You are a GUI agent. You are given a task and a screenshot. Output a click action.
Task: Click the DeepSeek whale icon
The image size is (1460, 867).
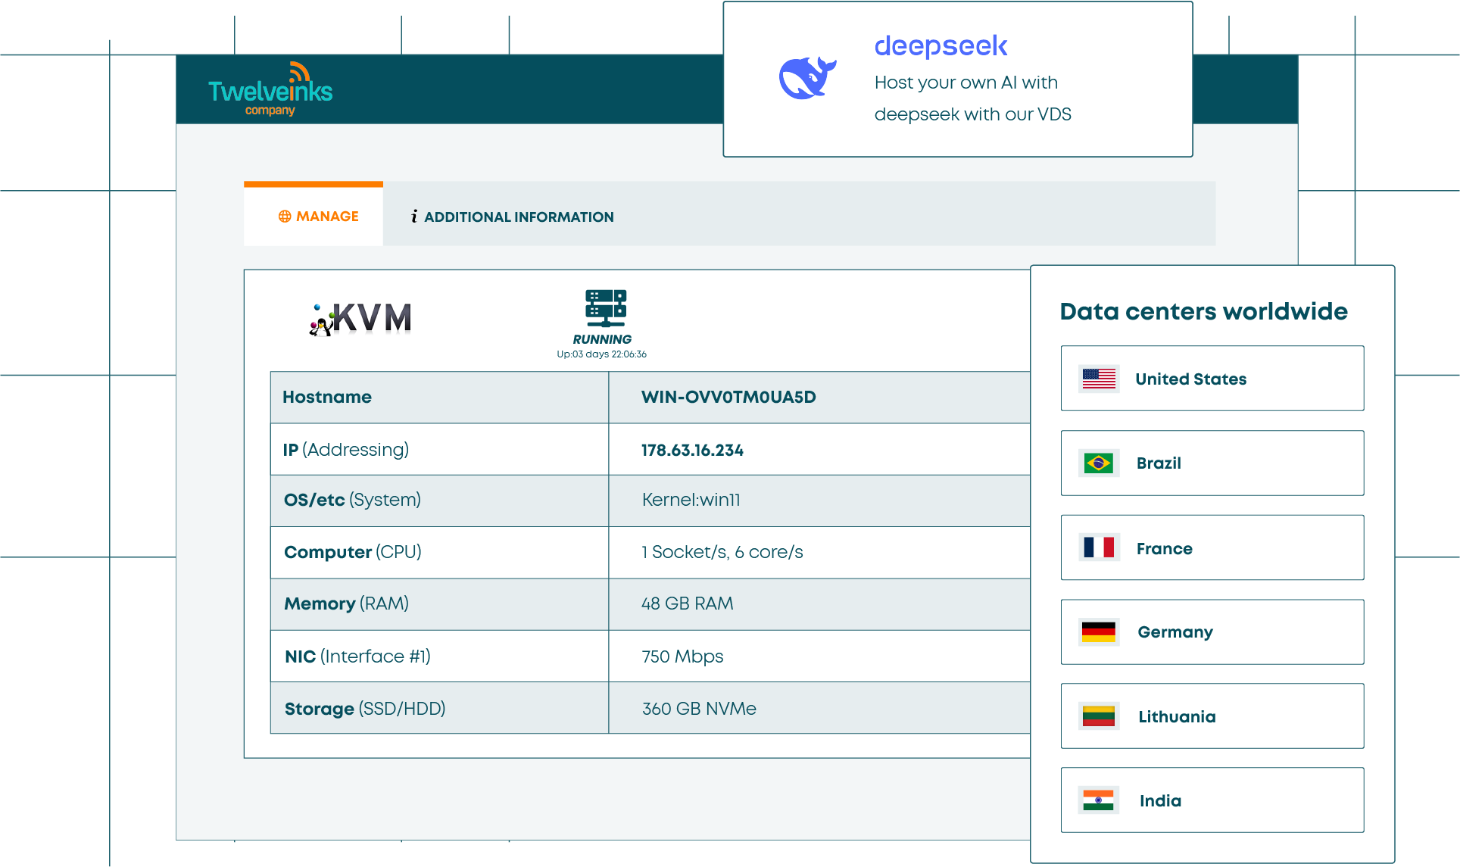pos(807,78)
